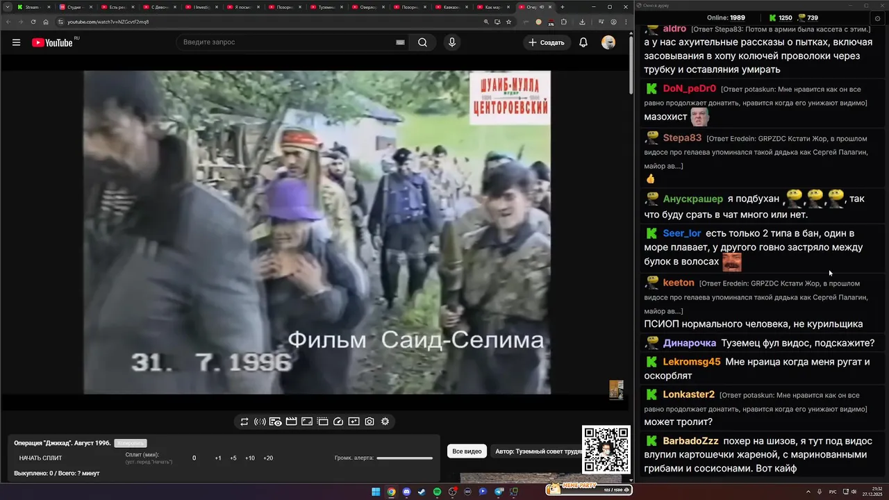Open username Lekromsg45 in chat
This screenshot has height=500, width=889.
coord(692,362)
